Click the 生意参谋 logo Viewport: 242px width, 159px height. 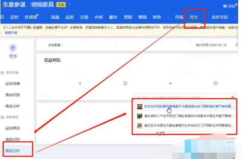tap(14, 5)
